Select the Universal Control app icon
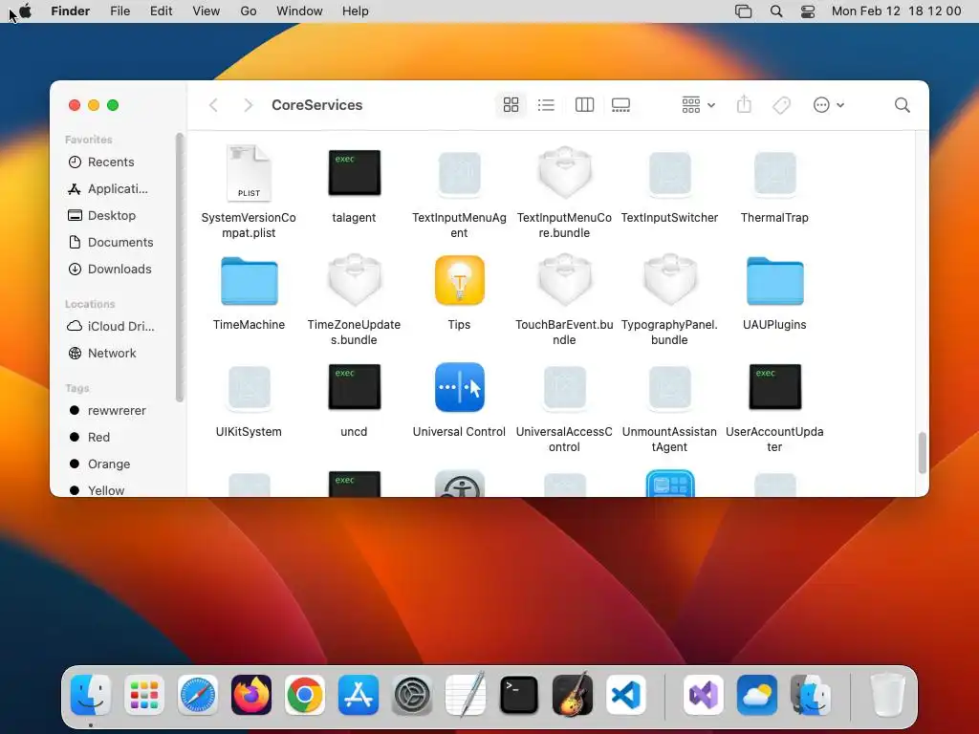This screenshot has width=979, height=734. click(x=459, y=387)
